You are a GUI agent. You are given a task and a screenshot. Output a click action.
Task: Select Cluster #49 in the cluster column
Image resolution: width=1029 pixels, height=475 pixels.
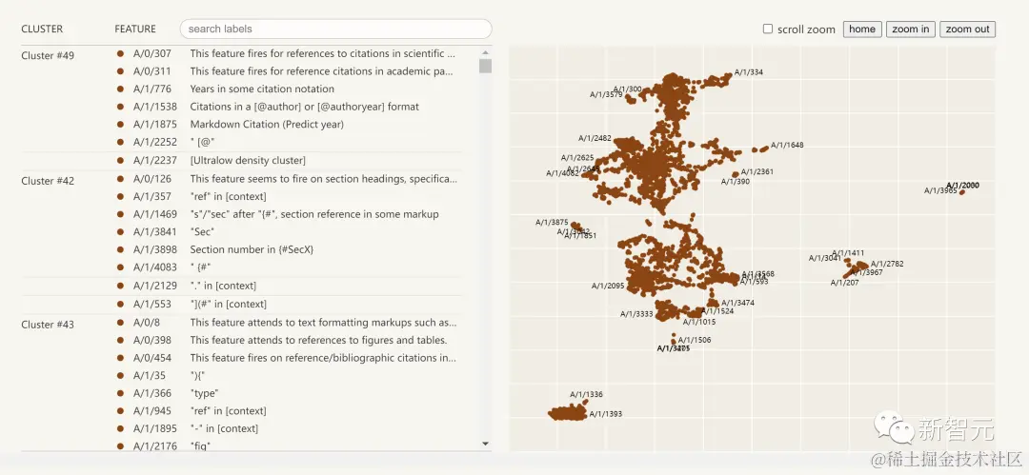tap(48, 55)
